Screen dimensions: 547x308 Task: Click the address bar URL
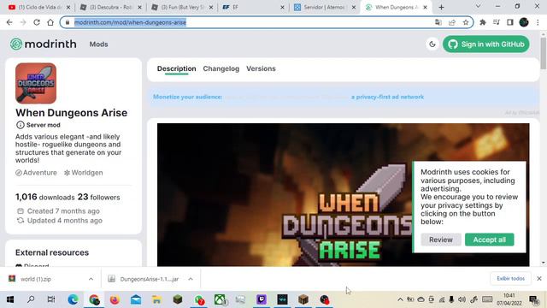click(130, 22)
